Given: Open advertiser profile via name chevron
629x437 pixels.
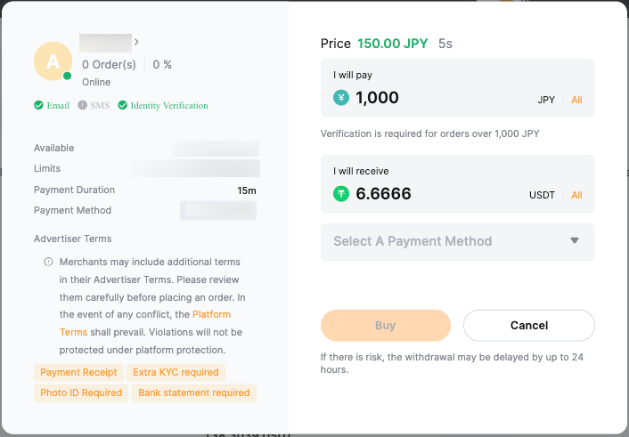Looking at the screenshot, I should click(136, 41).
